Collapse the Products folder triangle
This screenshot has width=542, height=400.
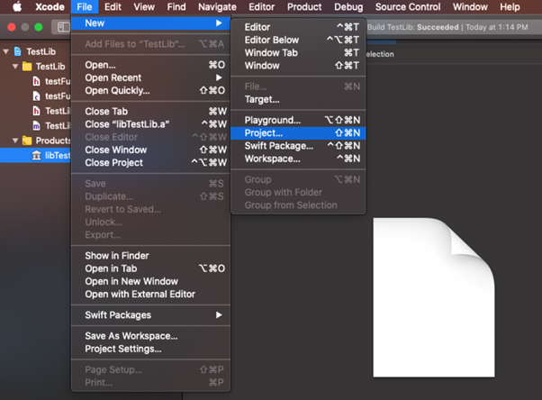point(15,141)
